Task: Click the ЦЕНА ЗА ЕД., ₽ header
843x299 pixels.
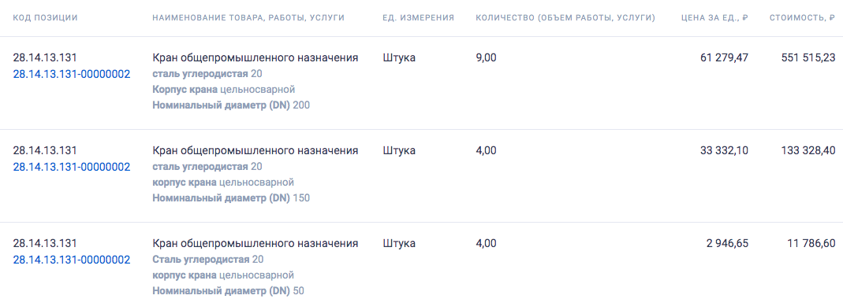Action: point(714,18)
